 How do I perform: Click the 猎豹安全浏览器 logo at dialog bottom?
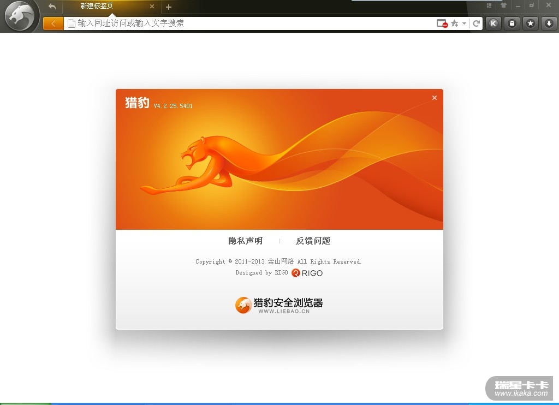coord(279,305)
